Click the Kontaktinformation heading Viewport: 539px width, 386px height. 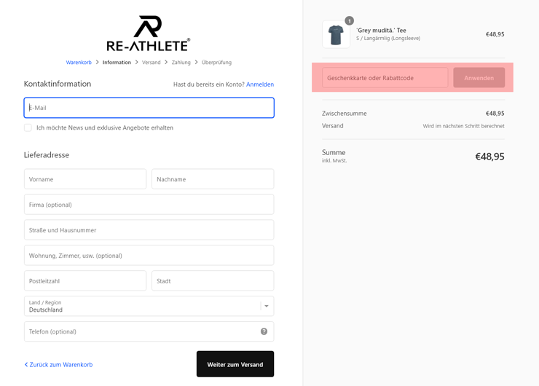[x=58, y=84]
